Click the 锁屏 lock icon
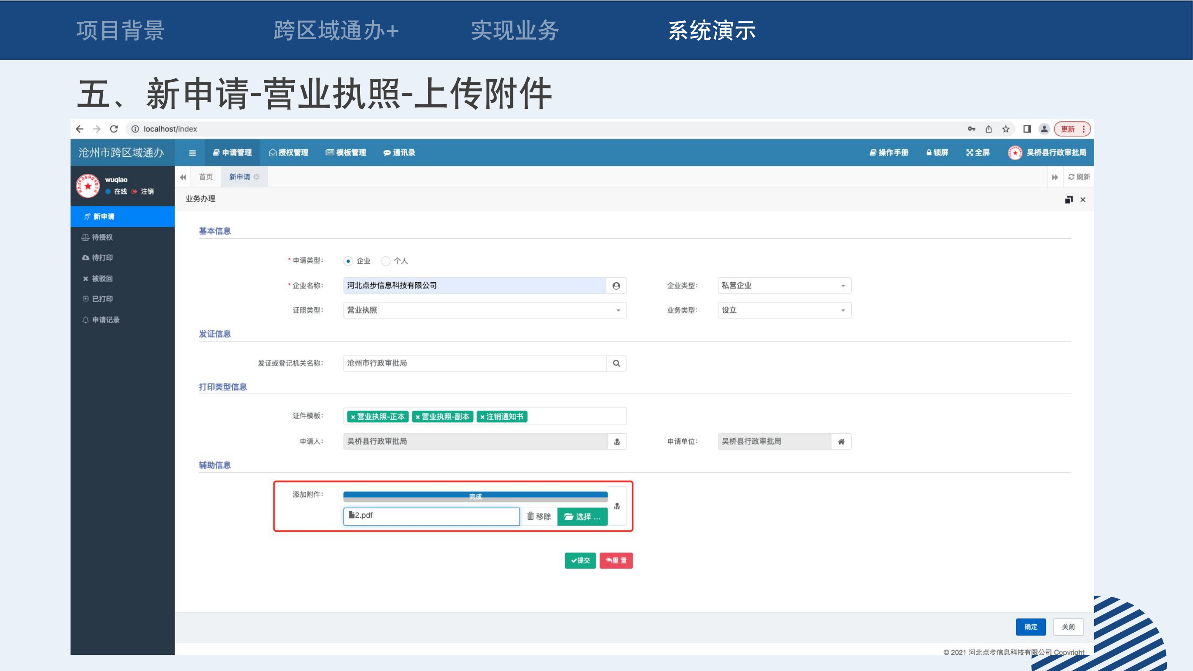 (929, 152)
